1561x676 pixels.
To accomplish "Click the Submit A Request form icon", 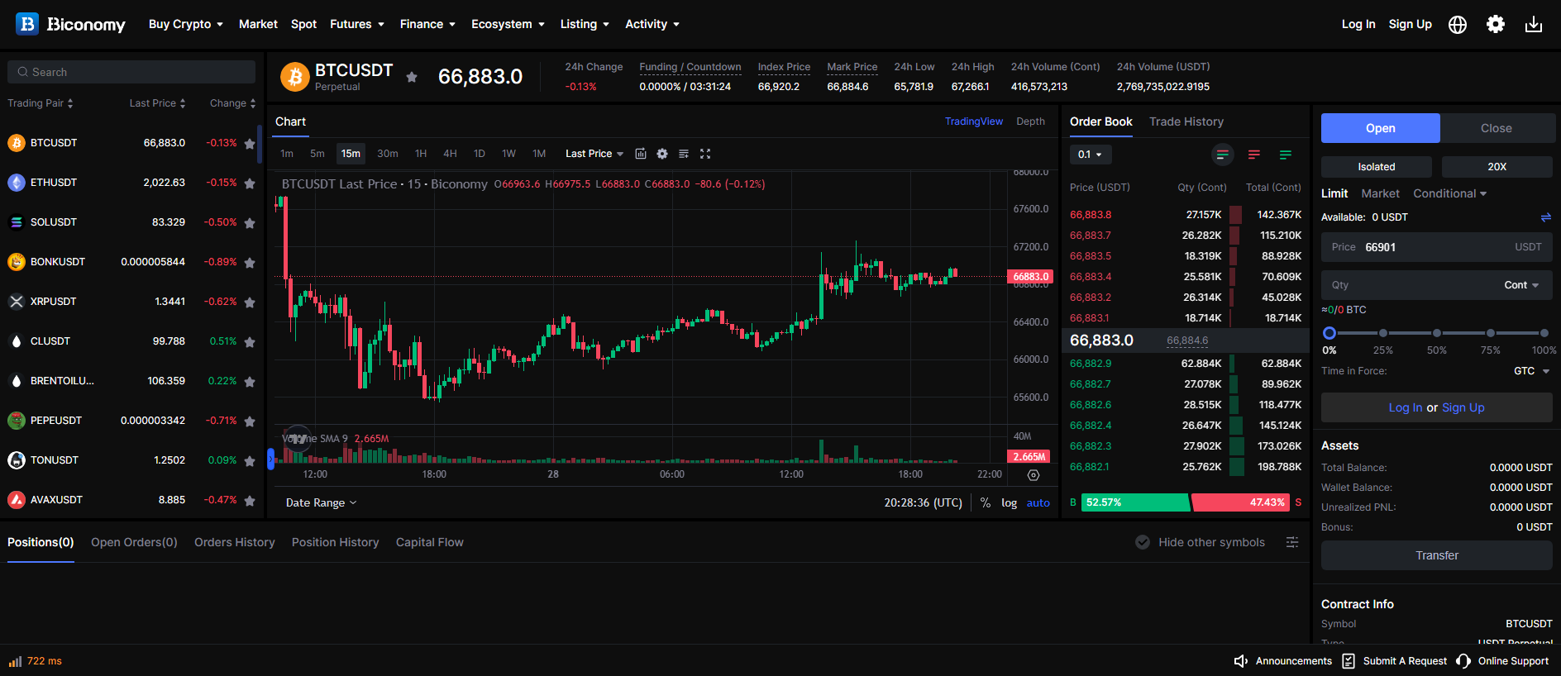I will [1349, 661].
